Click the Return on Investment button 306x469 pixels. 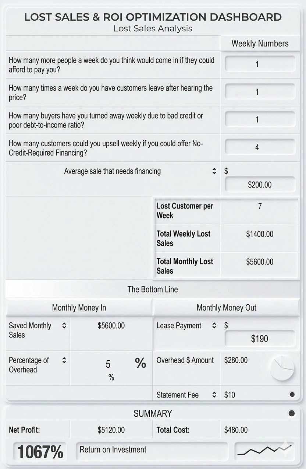pos(152,451)
